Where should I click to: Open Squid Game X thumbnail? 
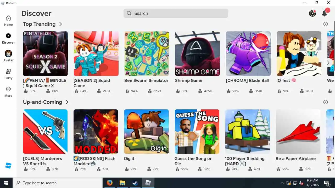click(45, 54)
